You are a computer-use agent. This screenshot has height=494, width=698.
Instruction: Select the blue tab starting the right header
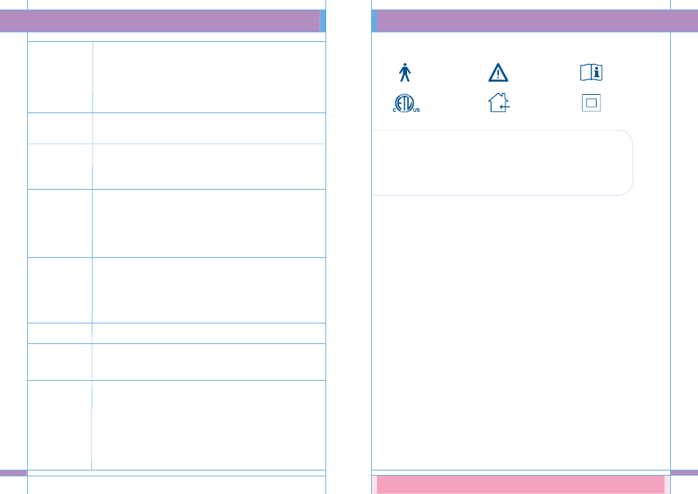click(375, 21)
